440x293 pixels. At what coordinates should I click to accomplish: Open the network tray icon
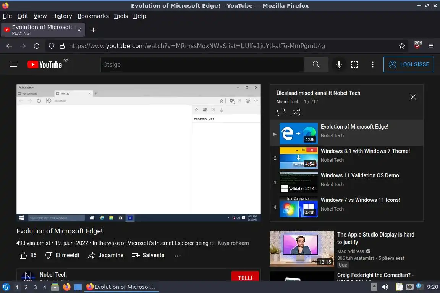[x=410, y=287]
